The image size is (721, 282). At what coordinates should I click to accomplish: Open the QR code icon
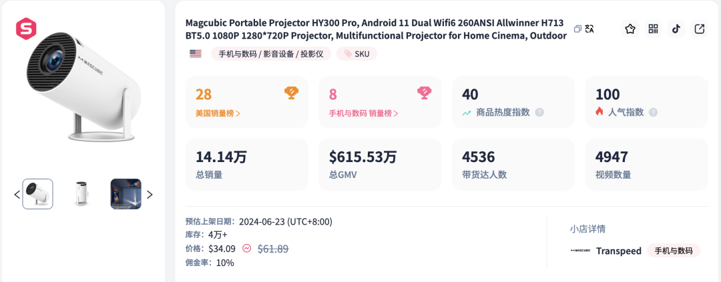pyautogui.click(x=653, y=29)
